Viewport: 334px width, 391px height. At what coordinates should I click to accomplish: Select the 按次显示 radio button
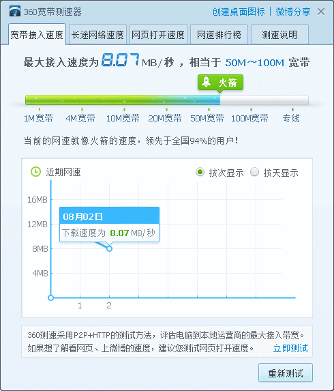(x=200, y=172)
